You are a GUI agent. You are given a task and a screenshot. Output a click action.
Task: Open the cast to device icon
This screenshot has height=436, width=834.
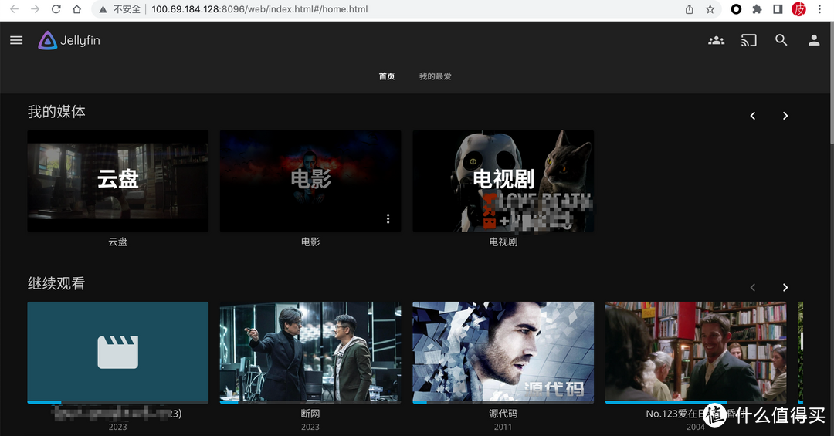coord(749,40)
